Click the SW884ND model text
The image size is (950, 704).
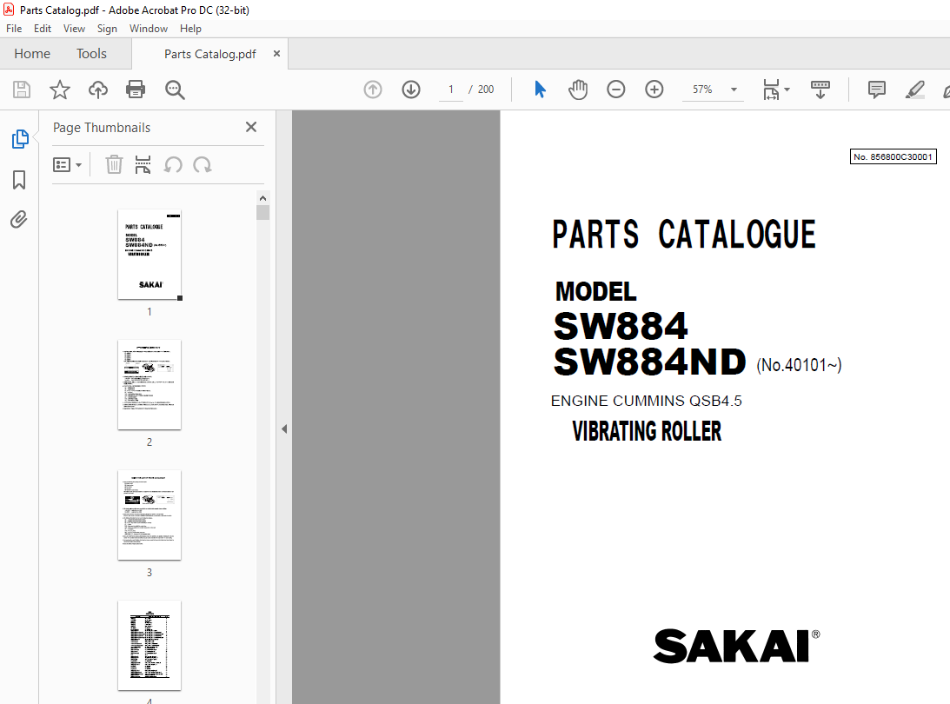click(649, 362)
